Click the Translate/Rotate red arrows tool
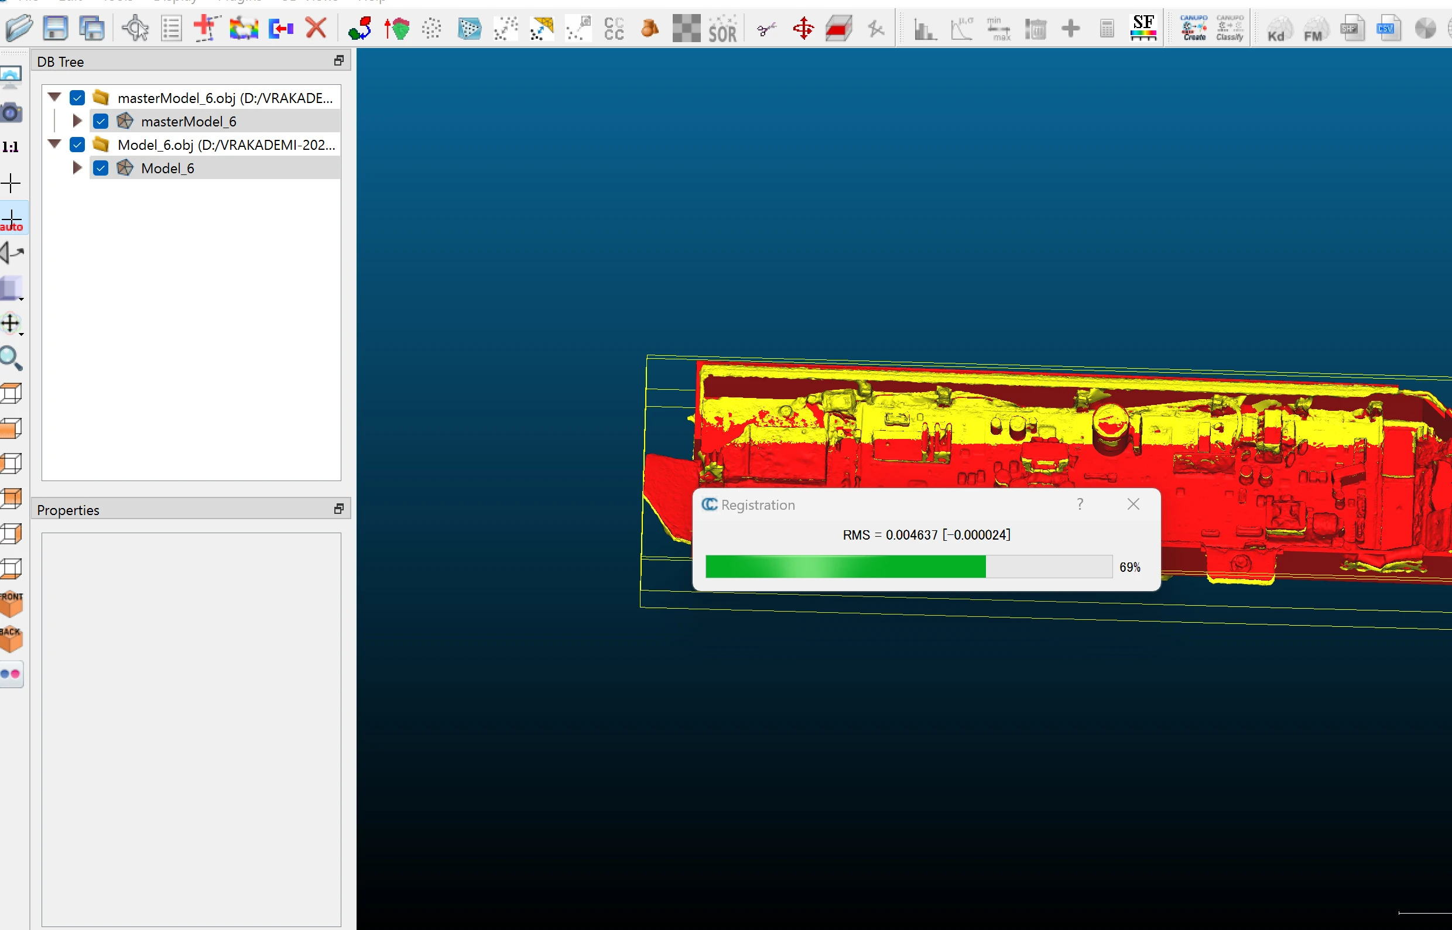 click(803, 28)
